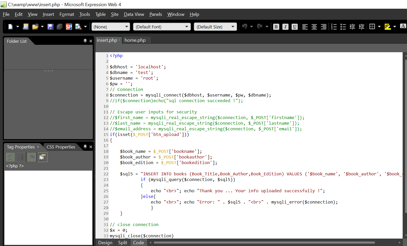Image resolution: width=407 pixels, height=246 pixels.
Task: Apply the yellow Highlight color
Action: coord(388,27)
